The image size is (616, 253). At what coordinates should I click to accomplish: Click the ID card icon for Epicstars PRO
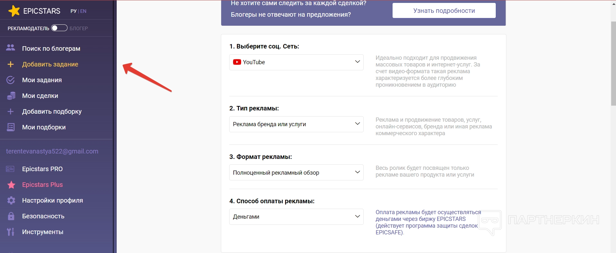[10, 169]
